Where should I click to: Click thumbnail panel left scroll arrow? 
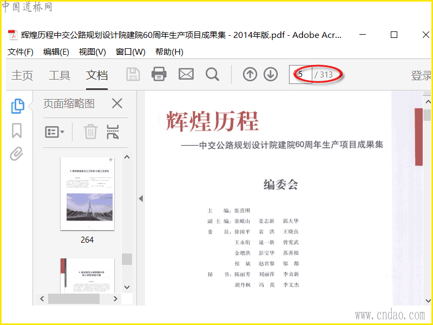tap(42, 299)
